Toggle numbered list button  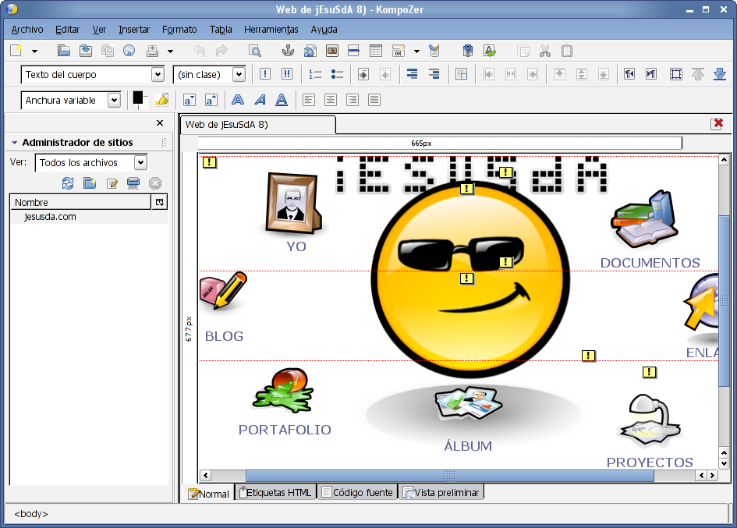click(315, 74)
